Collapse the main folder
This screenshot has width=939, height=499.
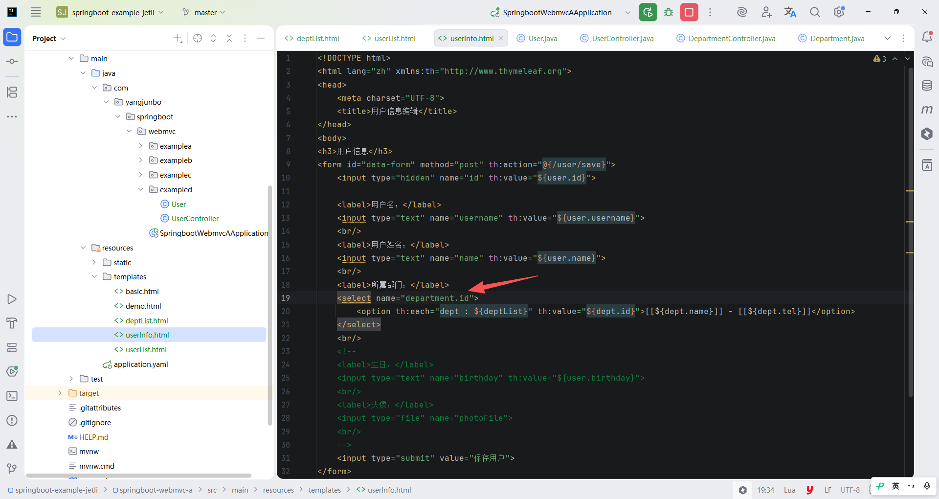coord(71,58)
